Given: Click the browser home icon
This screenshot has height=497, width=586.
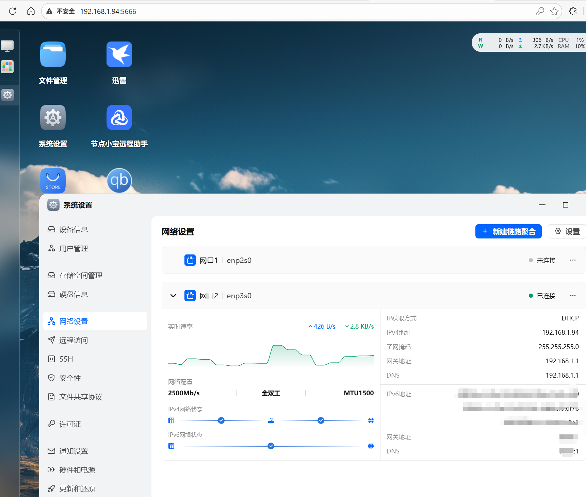Looking at the screenshot, I should click(x=31, y=11).
